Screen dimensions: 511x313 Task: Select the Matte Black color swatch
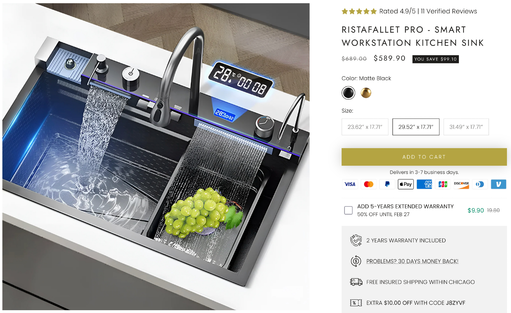pyautogui.click(x=348, y=93)
